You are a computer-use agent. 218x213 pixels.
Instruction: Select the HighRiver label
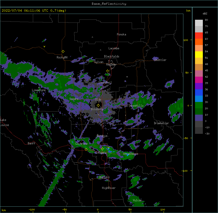(x=109, y=188)
